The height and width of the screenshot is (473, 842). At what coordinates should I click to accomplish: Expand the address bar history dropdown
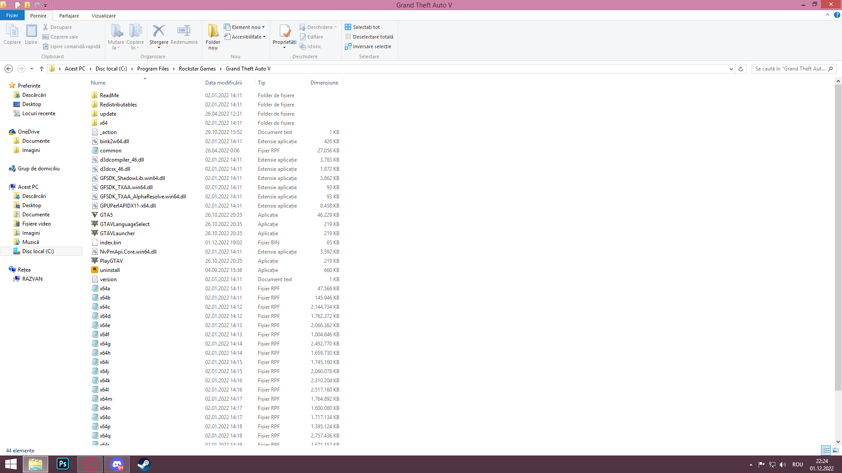[x=731, y=69]
